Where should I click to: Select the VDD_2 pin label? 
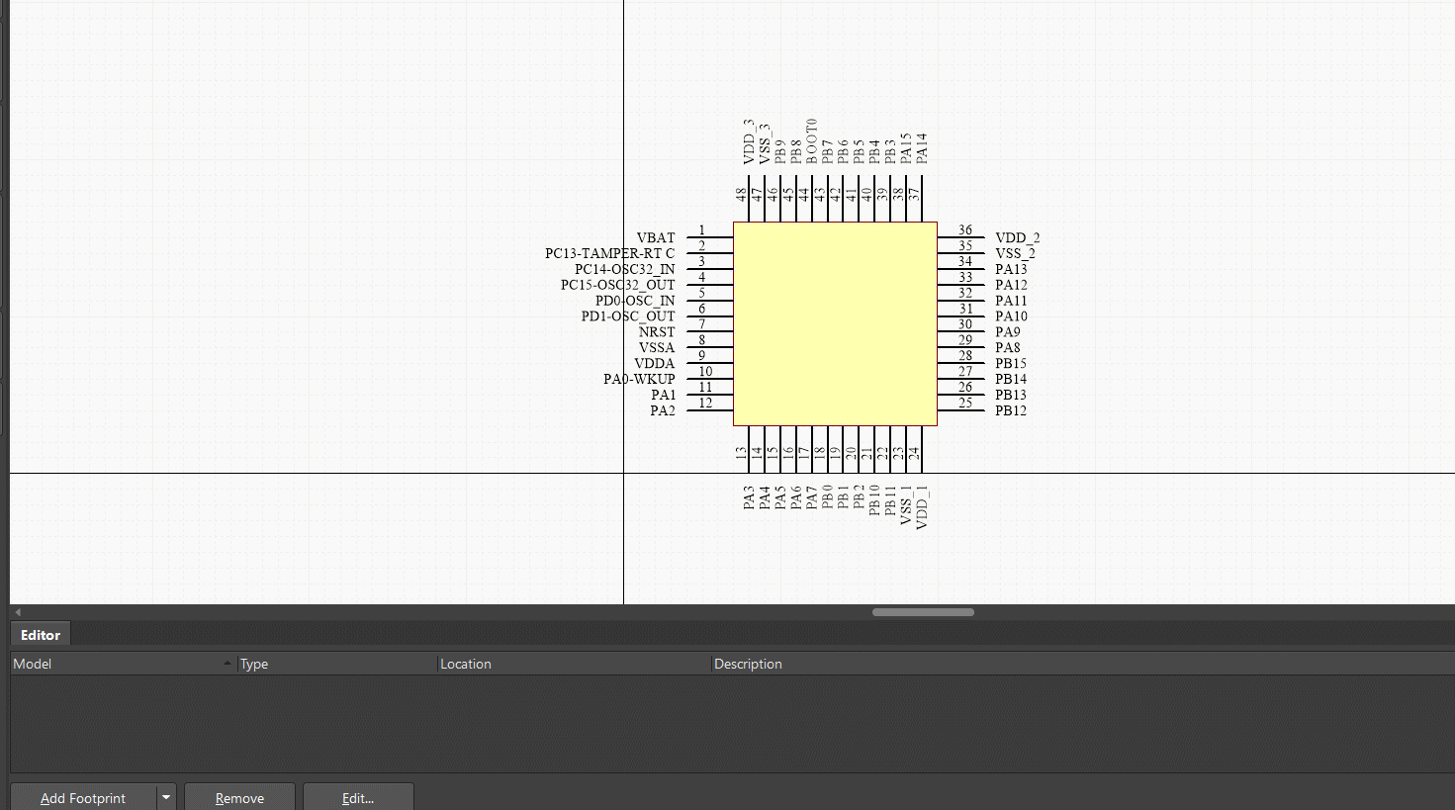[x=1018, y=238]
